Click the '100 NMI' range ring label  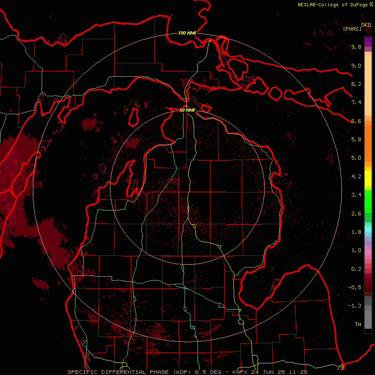[187, 33]
